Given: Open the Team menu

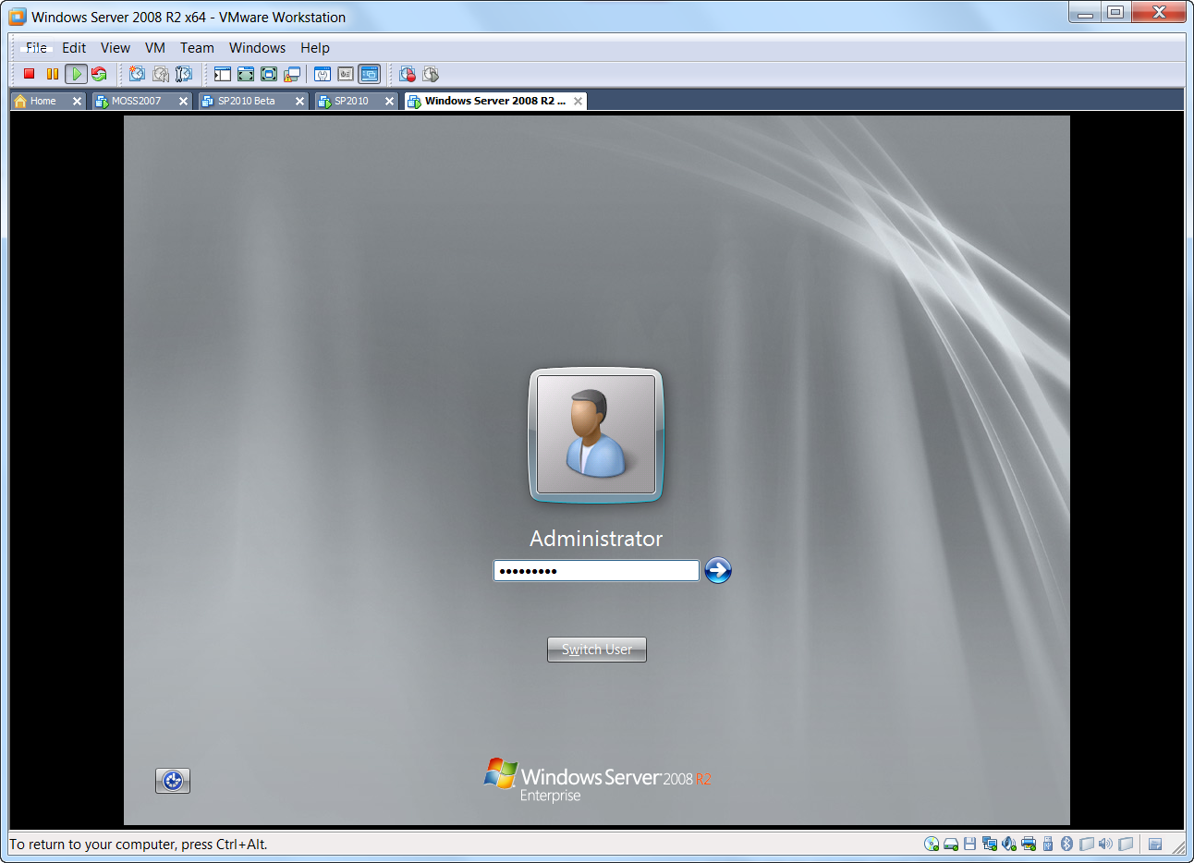Looking at the screenshot, I should point(197,48).
